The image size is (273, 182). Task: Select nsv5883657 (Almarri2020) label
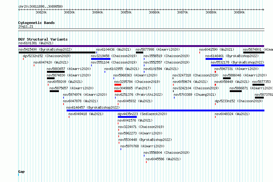click(x=69, y=69)
